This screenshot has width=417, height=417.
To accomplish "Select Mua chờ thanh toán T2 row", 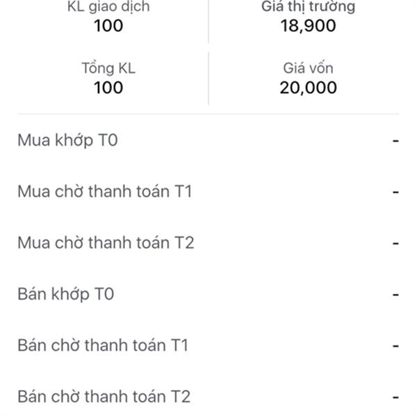I will pyautogui.click(x=105, y=243).
